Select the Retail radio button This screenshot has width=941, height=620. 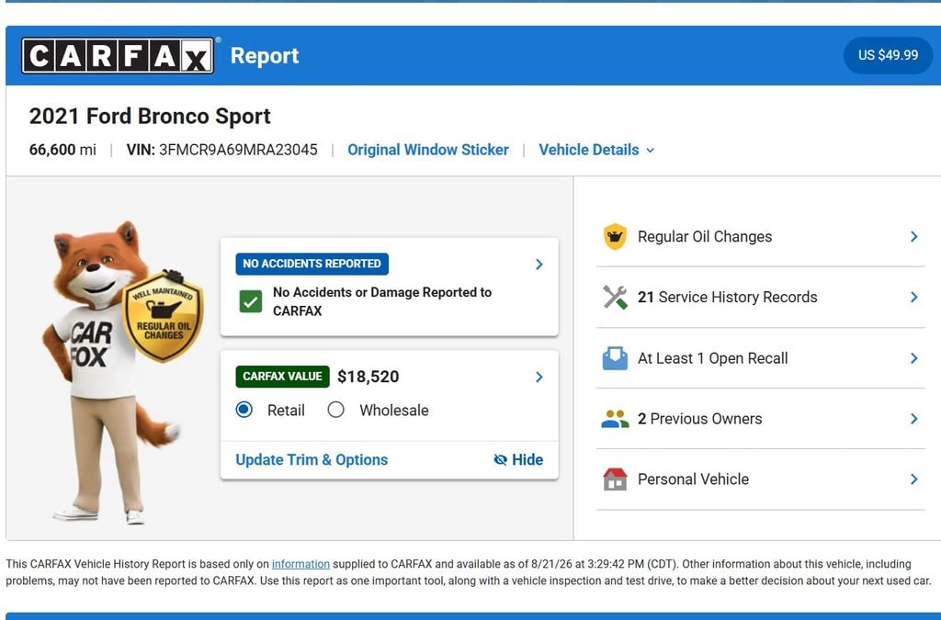pyautogui.click(x=244, y=411)
